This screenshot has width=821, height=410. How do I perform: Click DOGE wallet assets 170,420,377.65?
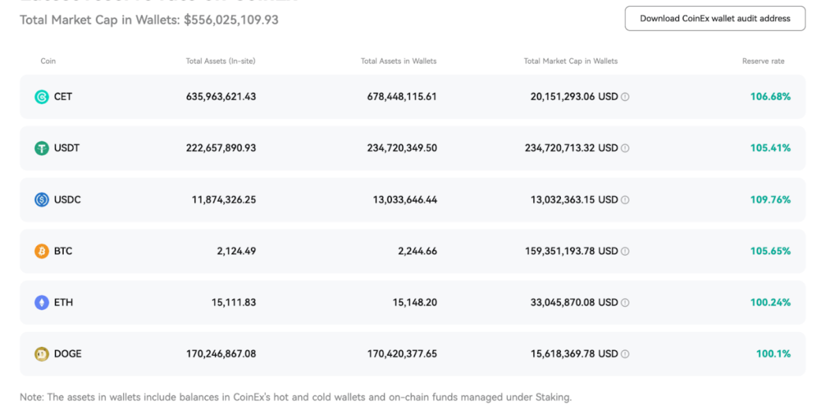coord(402,354)
